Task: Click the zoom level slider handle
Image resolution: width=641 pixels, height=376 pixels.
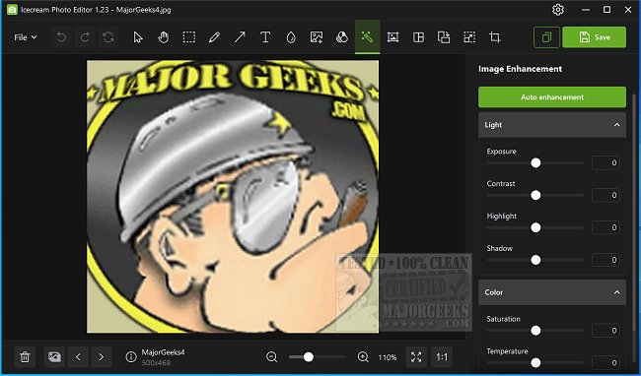Action: (309, 357)
